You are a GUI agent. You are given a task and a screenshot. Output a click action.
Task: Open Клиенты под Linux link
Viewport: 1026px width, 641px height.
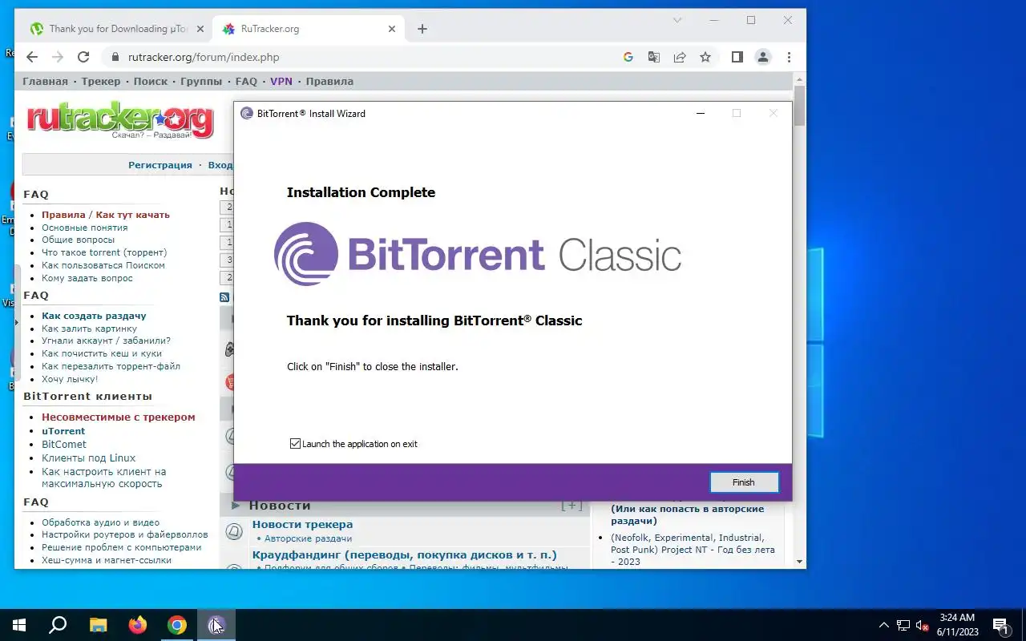[89, 458]
